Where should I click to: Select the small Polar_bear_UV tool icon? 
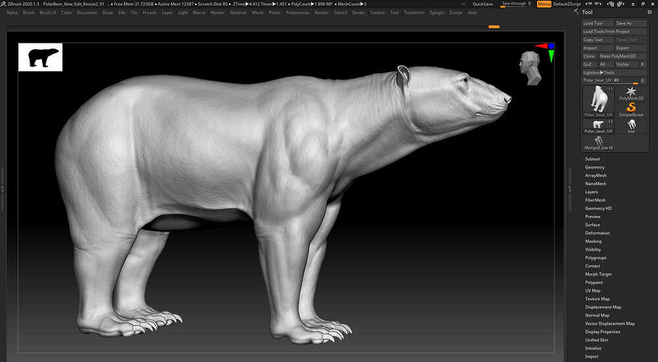[598, 126]
